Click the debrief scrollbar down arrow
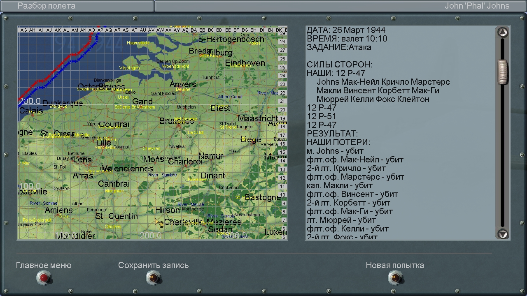The height and width of the screenshot is (296, 527). tap(503, 234)
